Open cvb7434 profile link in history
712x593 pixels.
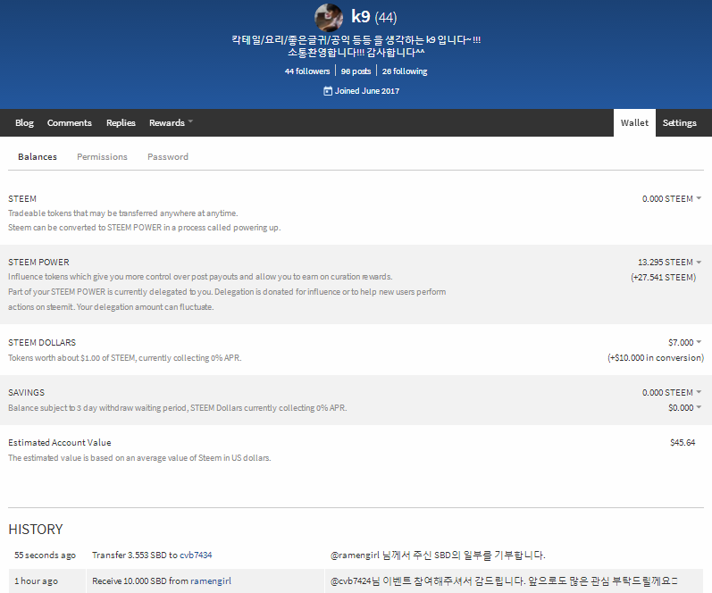[196, 555]
